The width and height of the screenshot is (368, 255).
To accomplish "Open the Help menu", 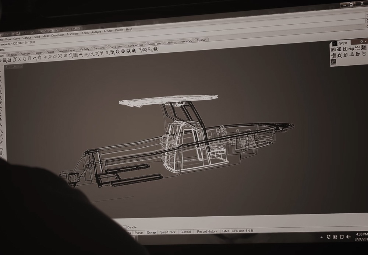I will click(x=129, y=29).
